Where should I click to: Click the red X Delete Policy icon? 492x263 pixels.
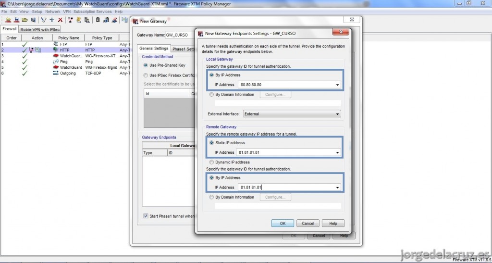pyautogui.click(x=60, y=20)
